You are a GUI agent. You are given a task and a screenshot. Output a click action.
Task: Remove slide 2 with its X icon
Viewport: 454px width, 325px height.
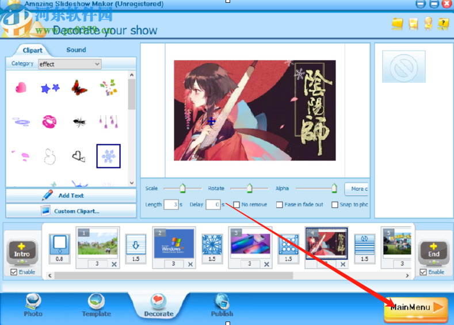[190, 264]
